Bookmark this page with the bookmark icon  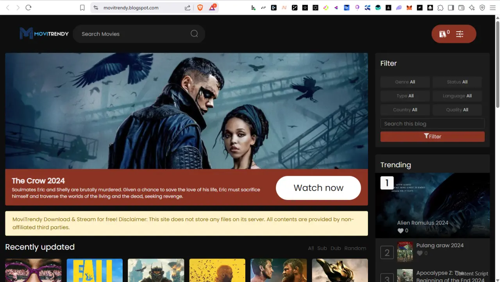pos(82,7)
